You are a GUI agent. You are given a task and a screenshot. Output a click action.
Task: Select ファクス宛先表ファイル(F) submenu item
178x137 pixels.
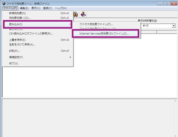click(96, 24)
